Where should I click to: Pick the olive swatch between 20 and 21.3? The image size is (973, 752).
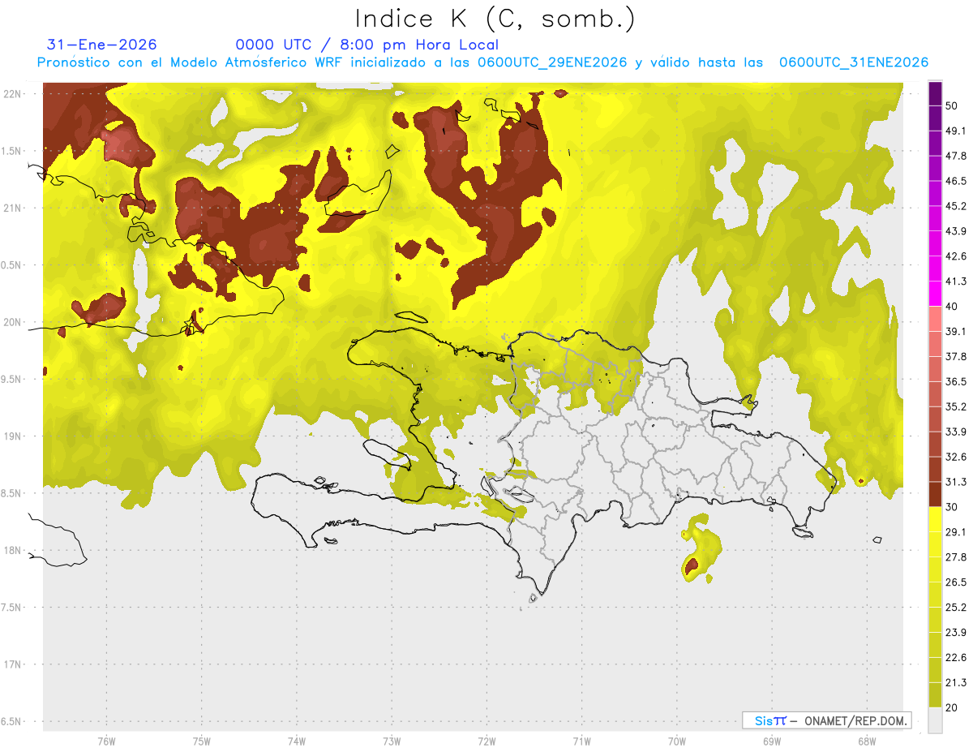click(935, 695)
